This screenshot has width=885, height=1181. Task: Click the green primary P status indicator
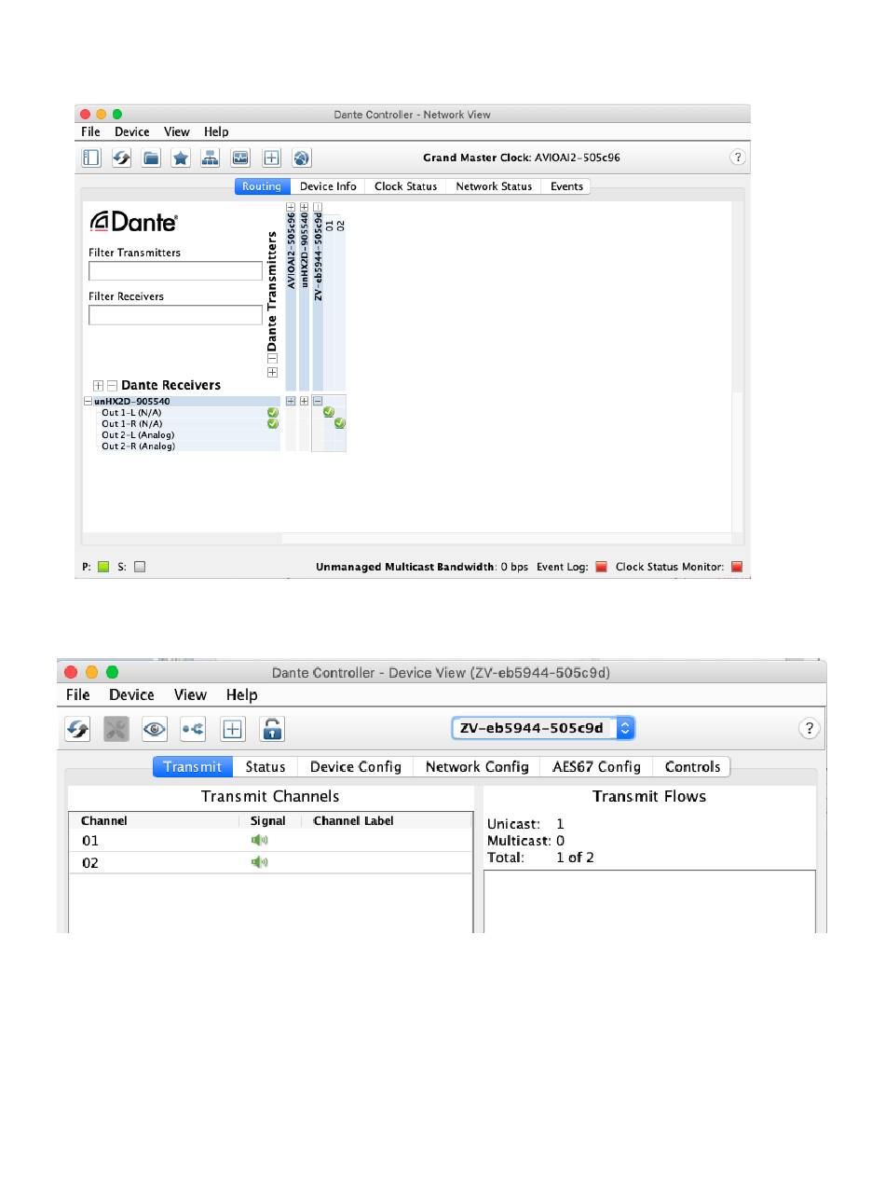point(103,566)
